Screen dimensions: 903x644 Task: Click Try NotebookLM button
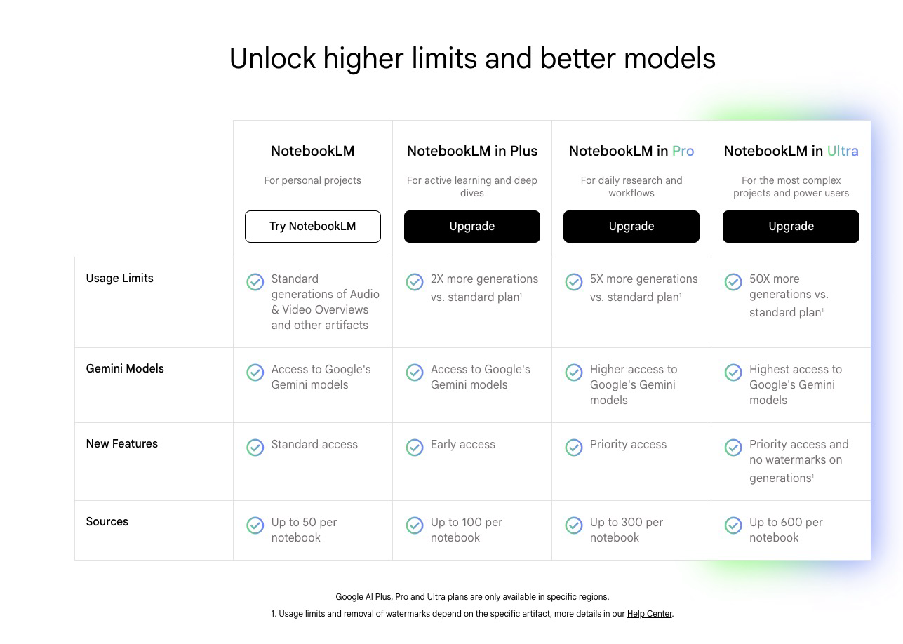pyautogui.click(x=313, y=227)
